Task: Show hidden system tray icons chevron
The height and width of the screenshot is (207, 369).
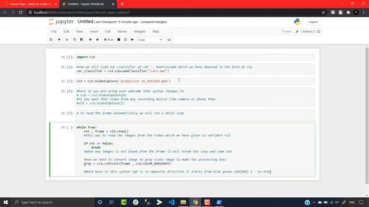Action: (314, 202)
